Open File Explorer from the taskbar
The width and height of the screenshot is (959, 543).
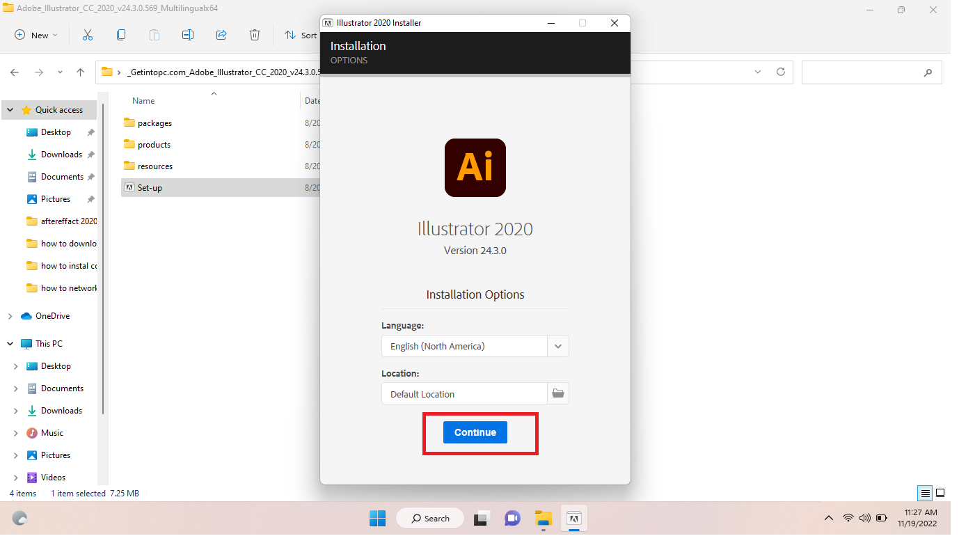(x=543, y=519)
